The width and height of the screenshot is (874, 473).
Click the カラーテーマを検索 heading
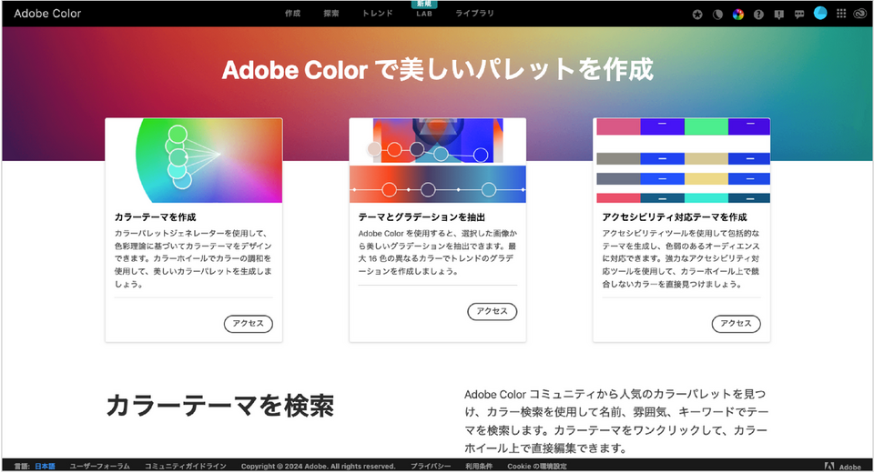(x=220, y=406)
